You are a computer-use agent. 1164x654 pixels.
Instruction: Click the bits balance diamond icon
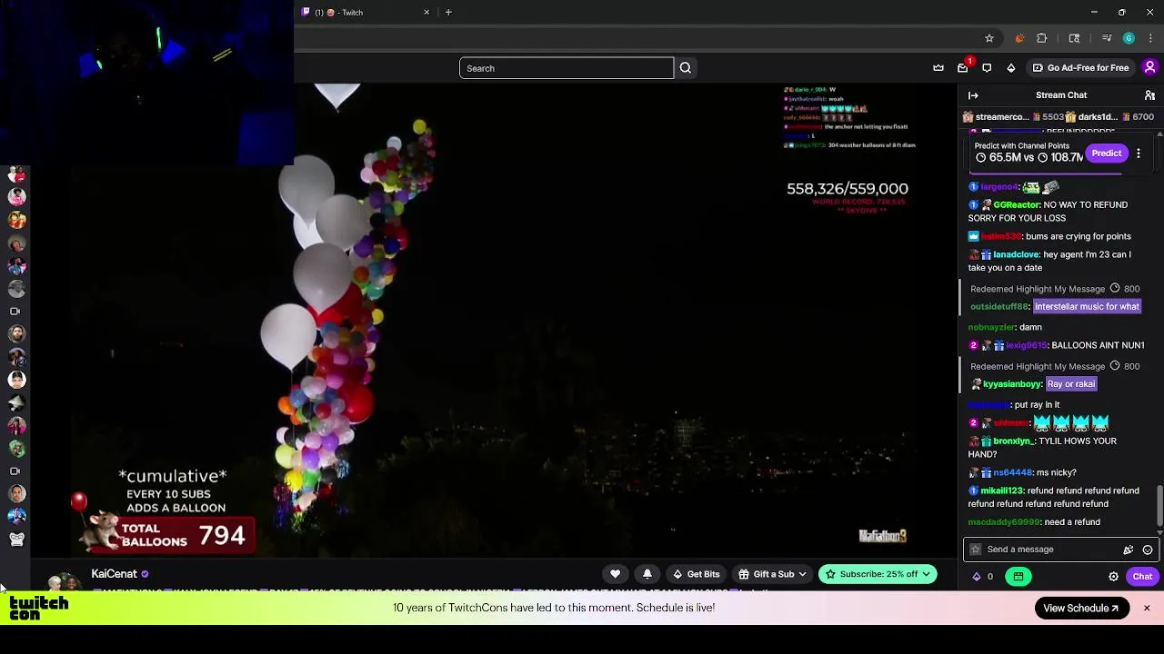pos(977,577)
